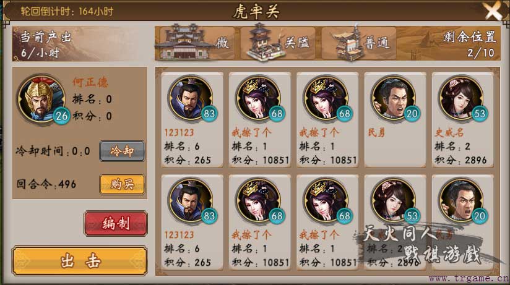
Task: Click bottom-row second 我擦了个 level 68 portrait
Action: click(x=258, y=200)
